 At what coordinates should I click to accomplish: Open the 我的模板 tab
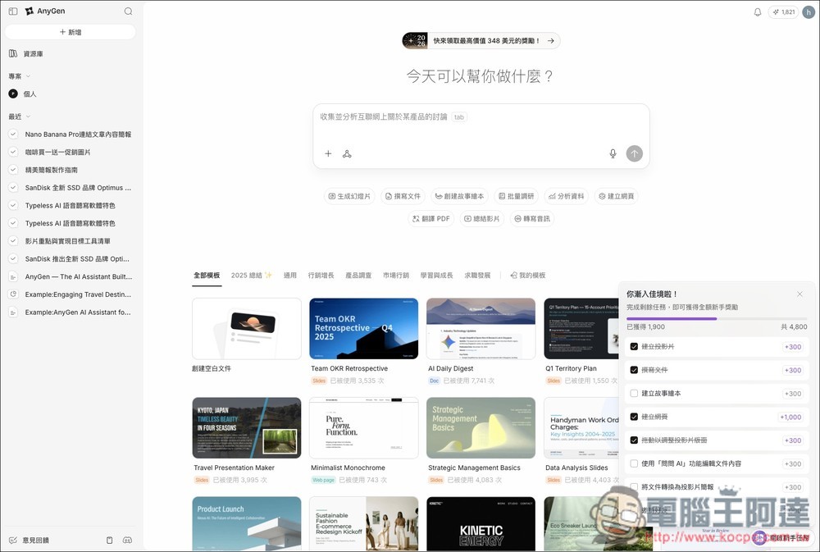[527, 276]
